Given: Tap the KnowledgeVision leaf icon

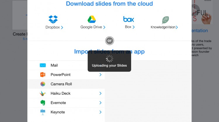Looking at the screenshot, I should click(x=165, y=20).
